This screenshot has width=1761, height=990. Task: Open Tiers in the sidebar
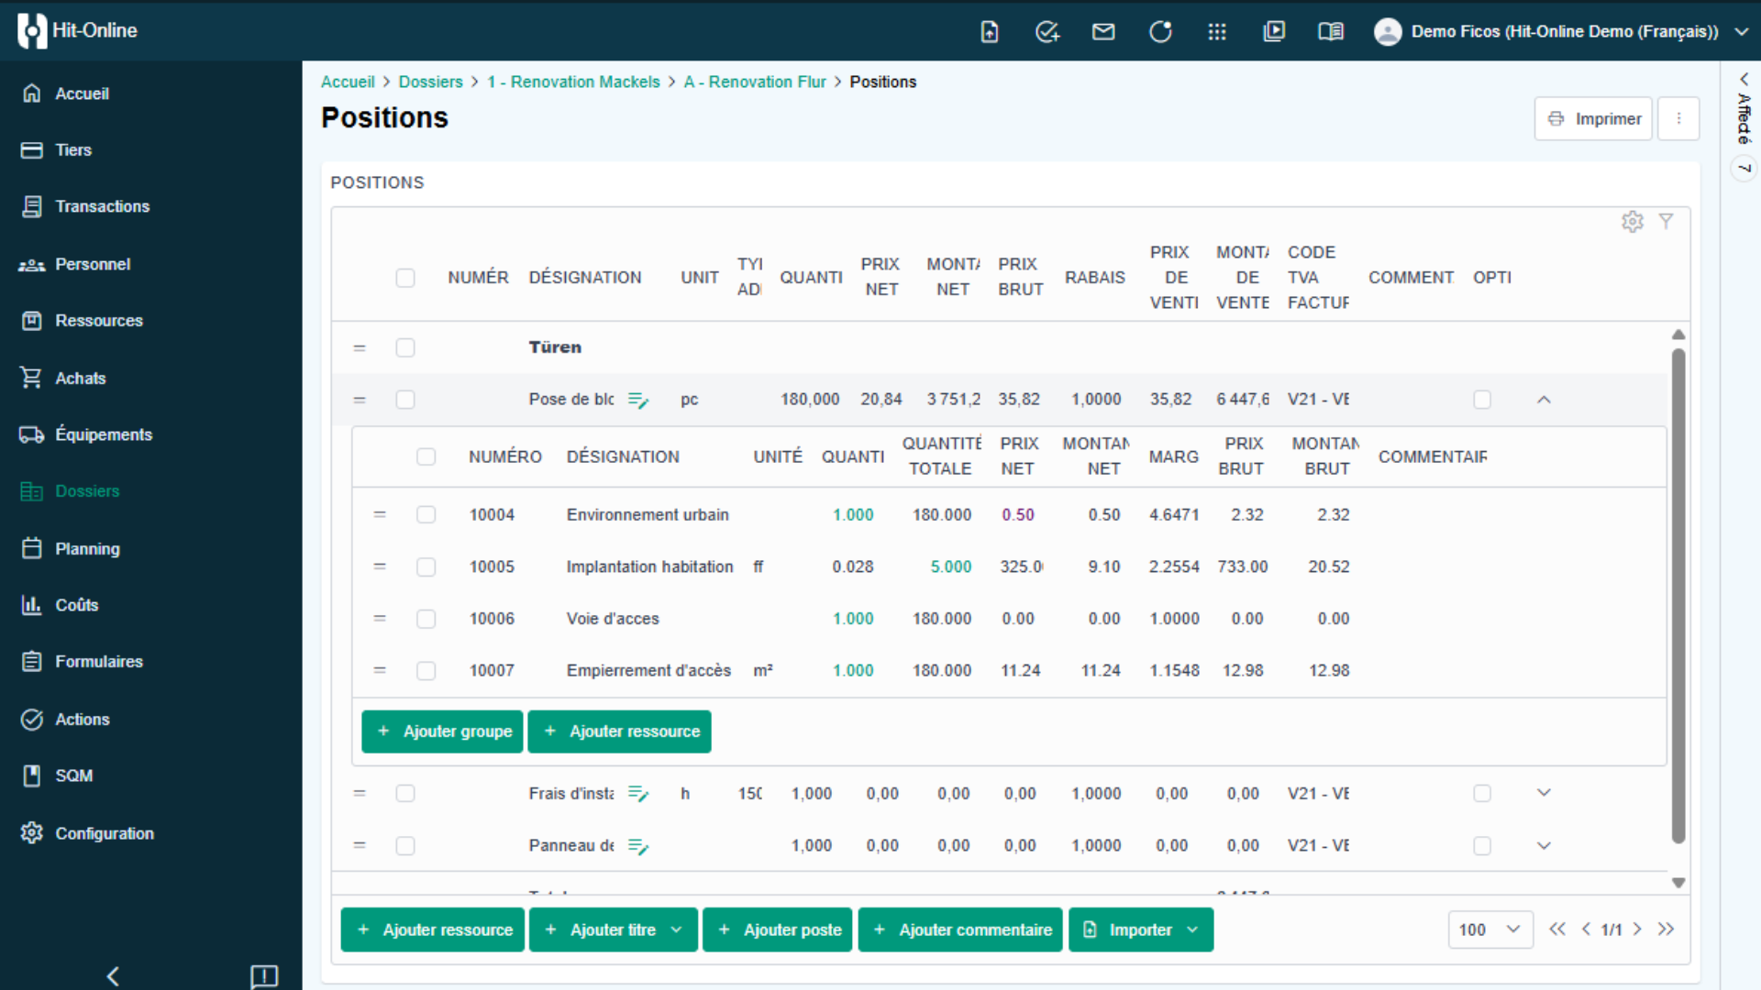coord(72,150)
